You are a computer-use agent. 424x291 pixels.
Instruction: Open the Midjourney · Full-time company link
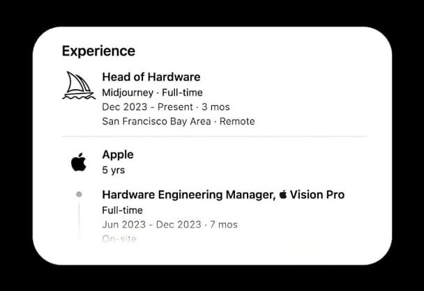pos(153,93)
